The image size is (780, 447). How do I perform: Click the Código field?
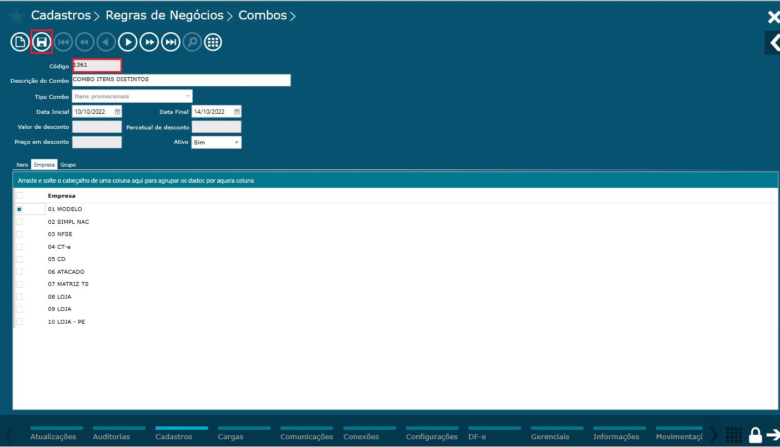pyautogui.click(x=97, y=66)
